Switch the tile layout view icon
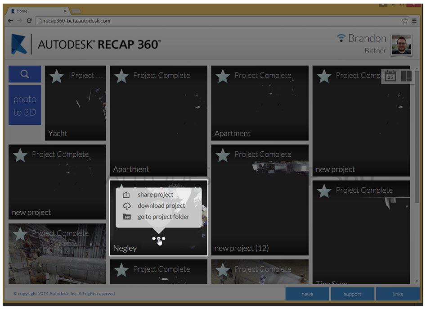Image resolution: width=426 pixels, height=309 pixels. coord(407,76)
